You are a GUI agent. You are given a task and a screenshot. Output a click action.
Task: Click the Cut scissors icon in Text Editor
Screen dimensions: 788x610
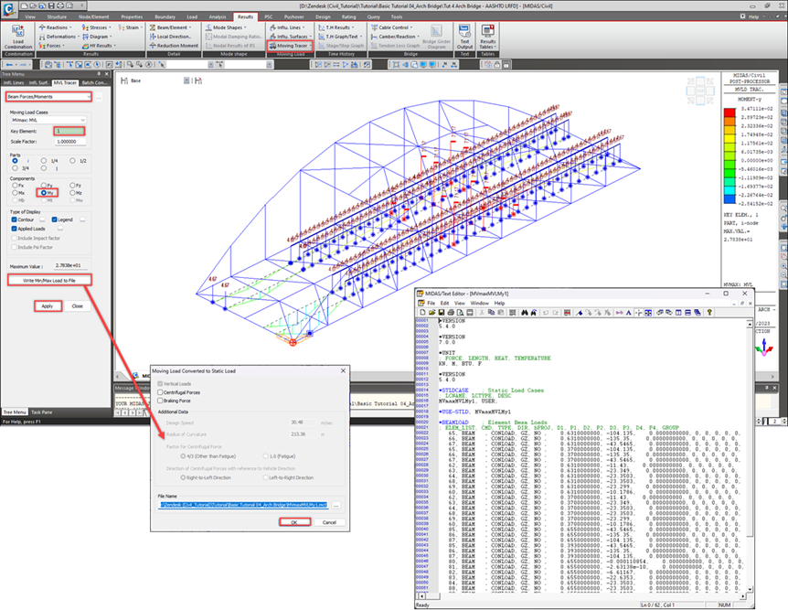coord(482,313)
